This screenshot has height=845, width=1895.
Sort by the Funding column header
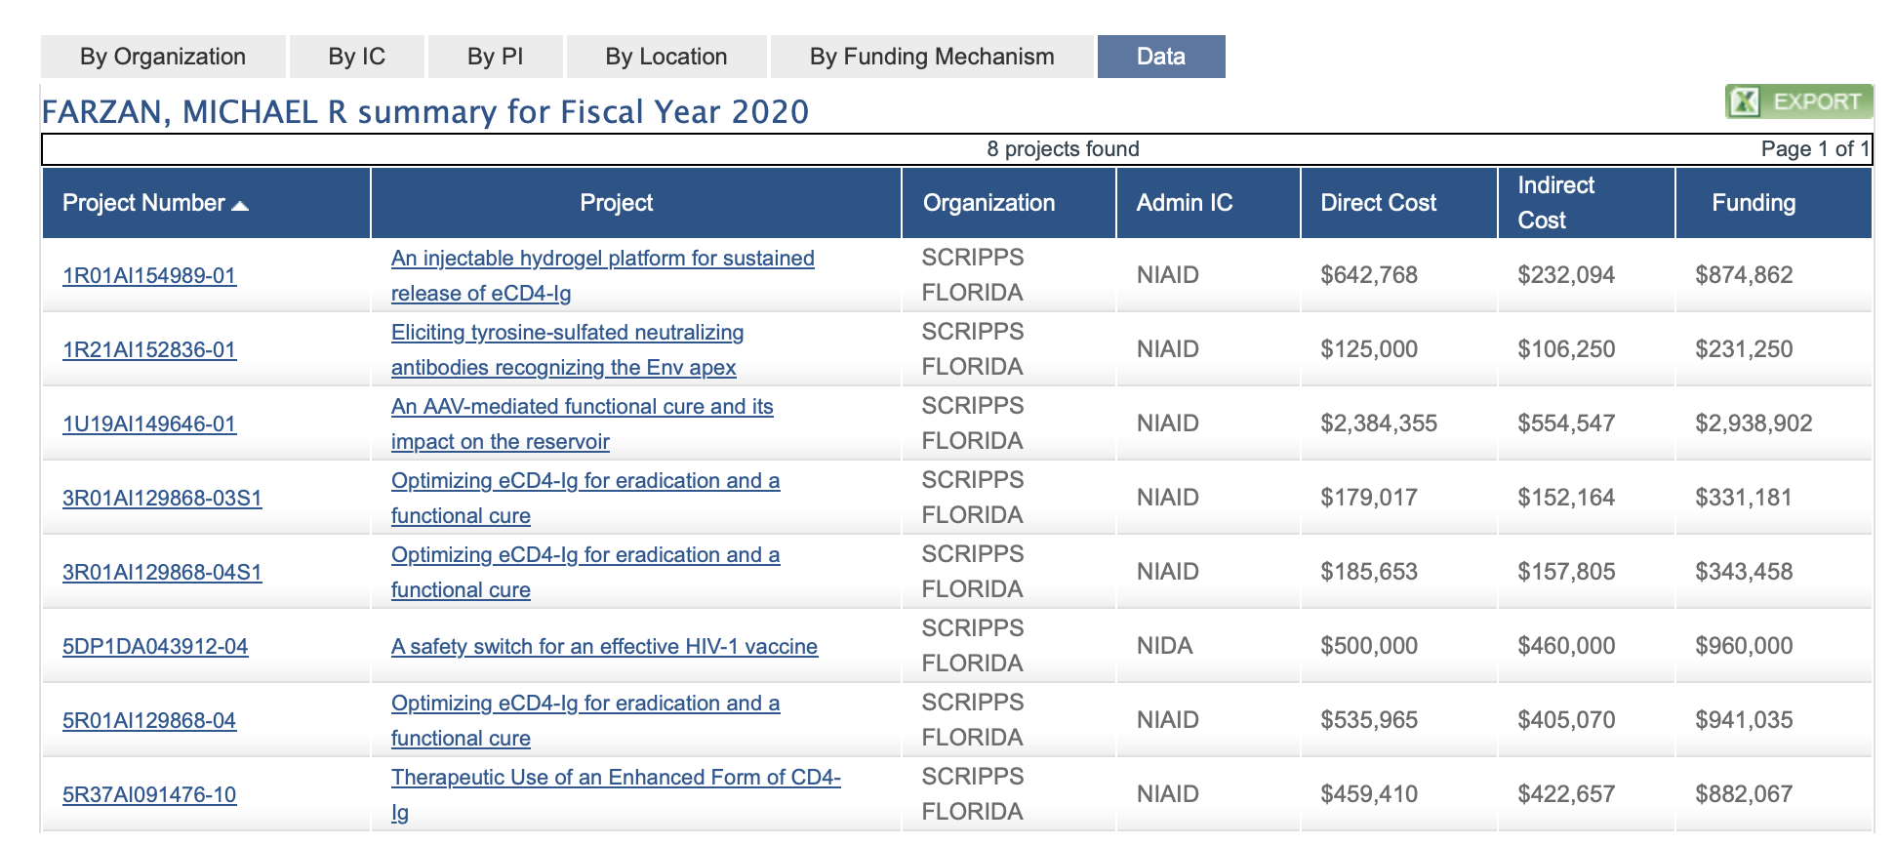click(1753, 203)
